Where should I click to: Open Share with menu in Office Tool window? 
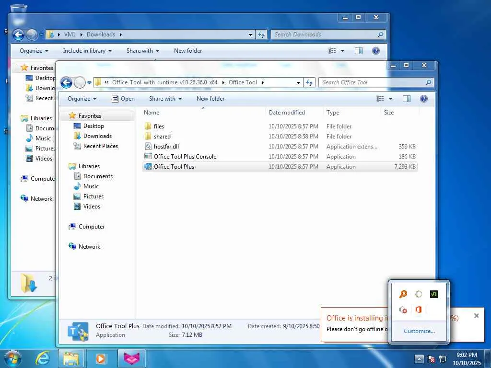[165, 99]
